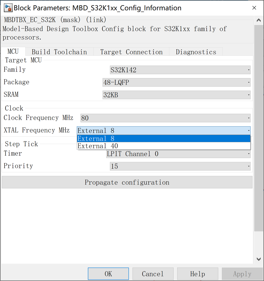Click the Cancel button
This screenshot has width=264, height=281.
point(153,274)
